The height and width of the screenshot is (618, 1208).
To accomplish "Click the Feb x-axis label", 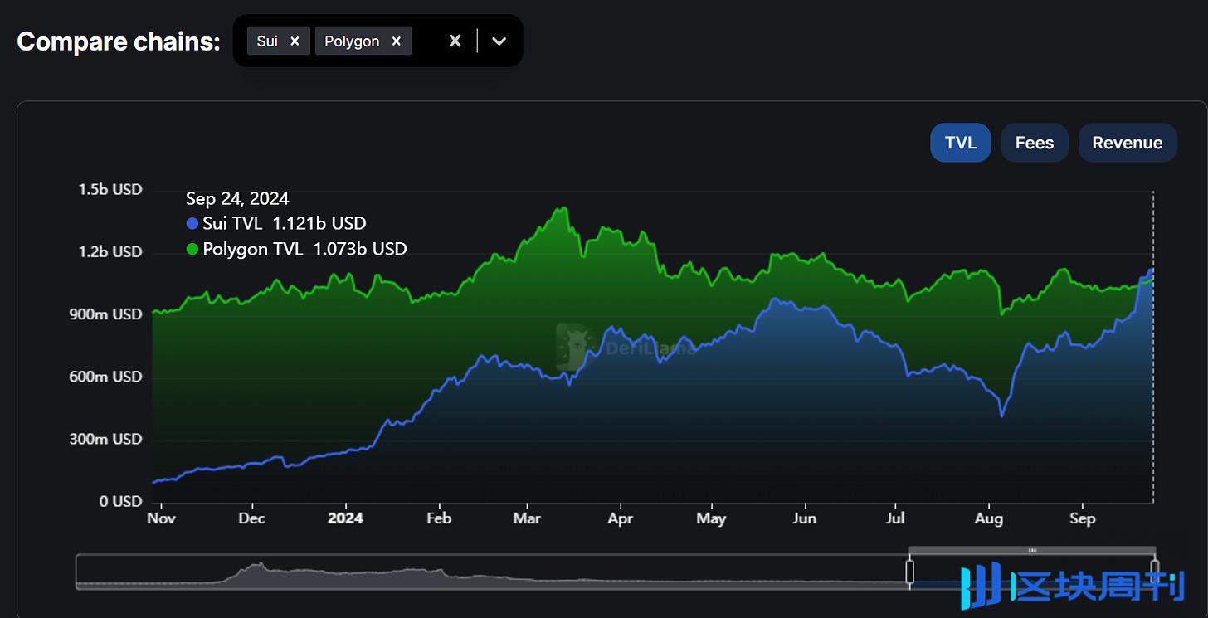I will coord(438,518).
